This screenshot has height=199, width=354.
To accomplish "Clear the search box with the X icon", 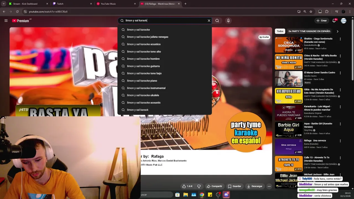I will (x=209, y=20).
